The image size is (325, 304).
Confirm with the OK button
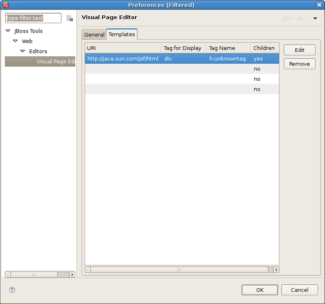(x=259, y=290)
